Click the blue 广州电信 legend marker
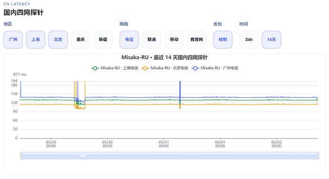The height and width of the screenshot is (179, 329). [195, 68]
